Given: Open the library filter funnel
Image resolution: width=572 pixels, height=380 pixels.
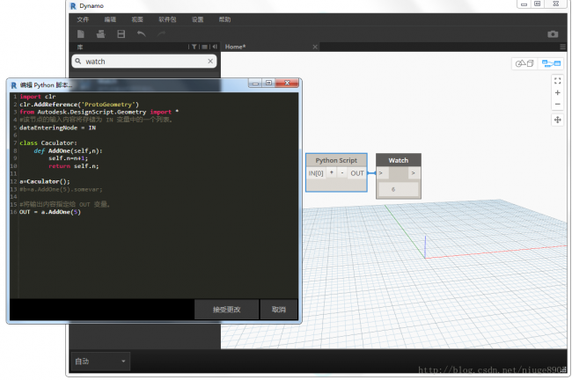Looking at the screenshot, I should [x=194, y=47].
